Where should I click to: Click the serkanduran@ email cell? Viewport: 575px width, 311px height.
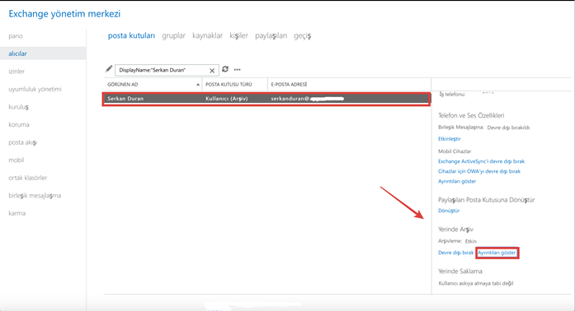click(308, 99)
